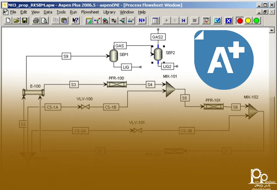Viewport: 277px width, 190px height.
Task: Click the Next (N→) button
Action: tap(142, 21)
